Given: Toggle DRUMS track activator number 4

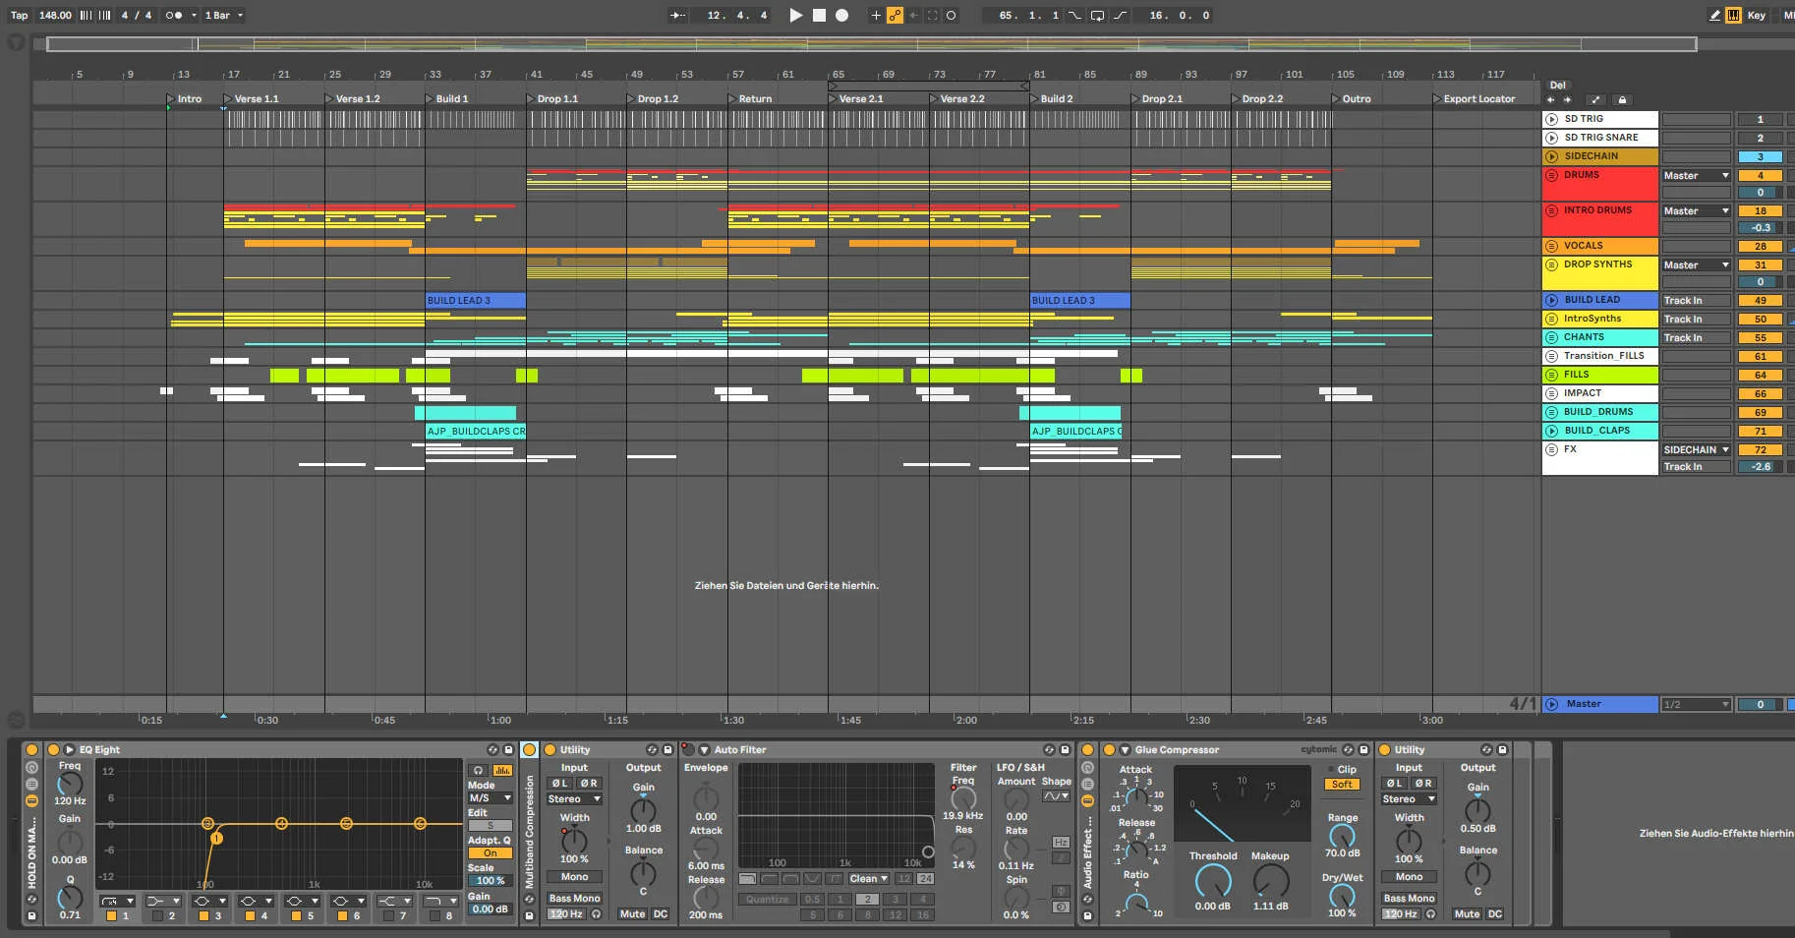Looking at the screenshot, I should (x=1760, y=176).
